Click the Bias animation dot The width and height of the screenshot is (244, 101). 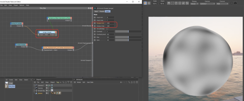tap(95, 37)
